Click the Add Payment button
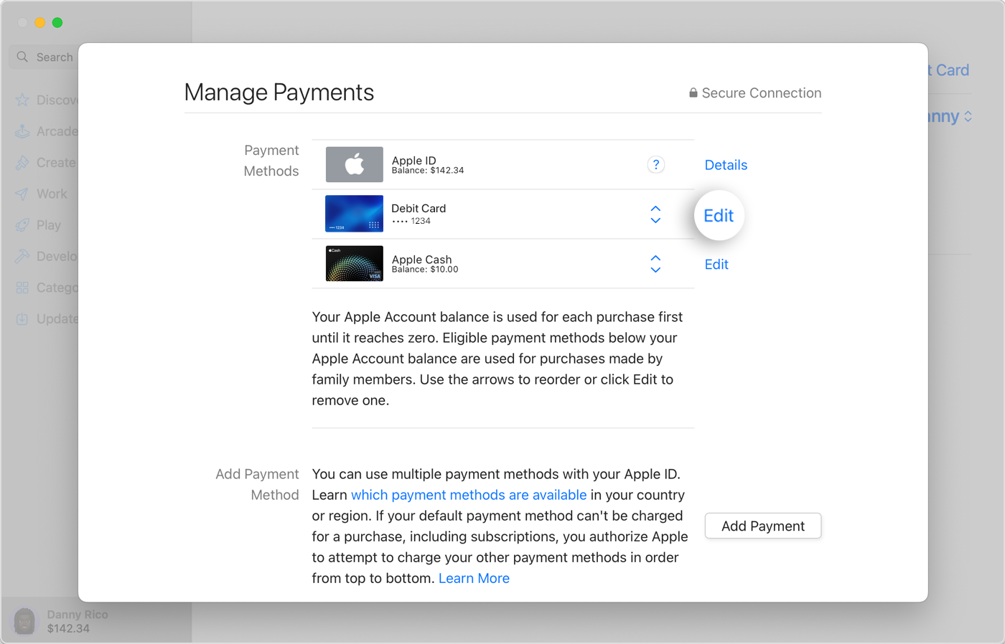The width and height of the screenshot is (1005, 644). pyautogui.click(x=762, y=526)
